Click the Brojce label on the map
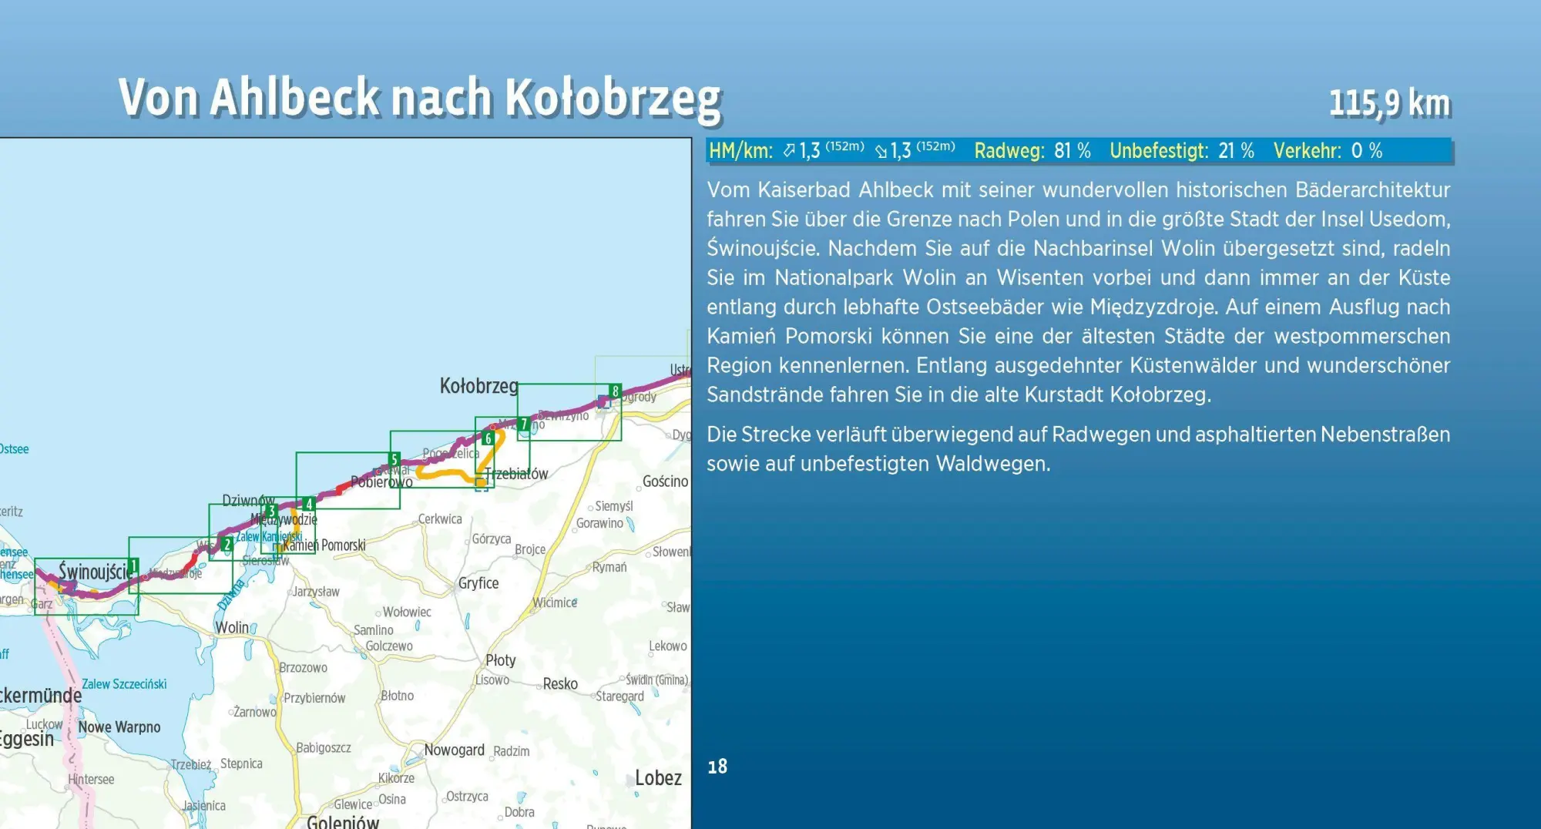The width and height of the screenshot is (1541, 829). (x=530, y=550)
